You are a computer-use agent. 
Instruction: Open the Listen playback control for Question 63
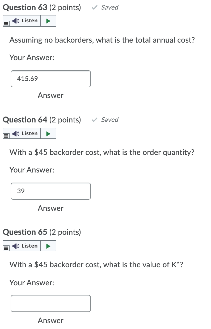49,20
